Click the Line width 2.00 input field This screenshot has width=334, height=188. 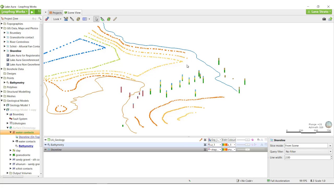click(x=307, y=157)
